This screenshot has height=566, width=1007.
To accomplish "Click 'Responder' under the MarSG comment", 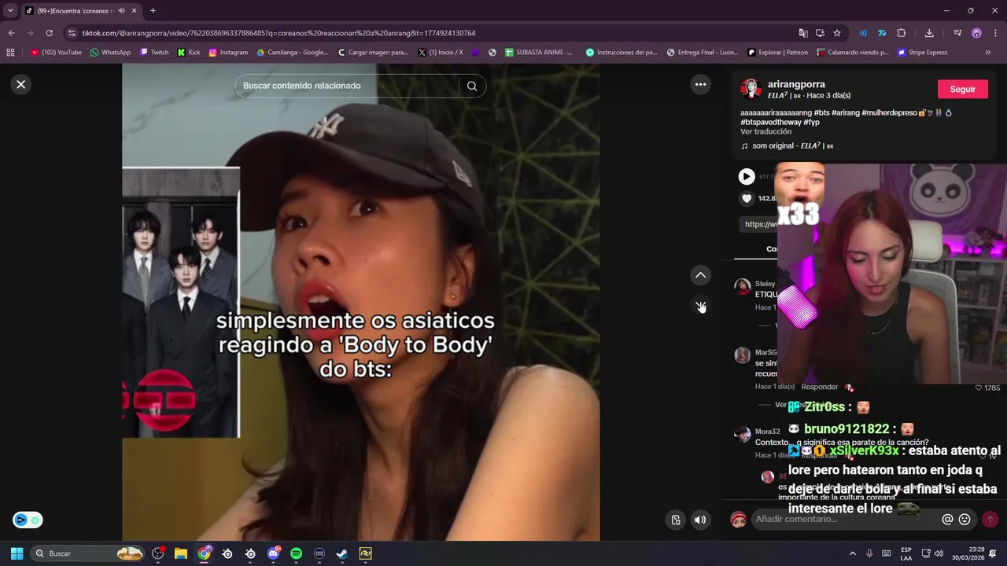I will tap(819, 387).
